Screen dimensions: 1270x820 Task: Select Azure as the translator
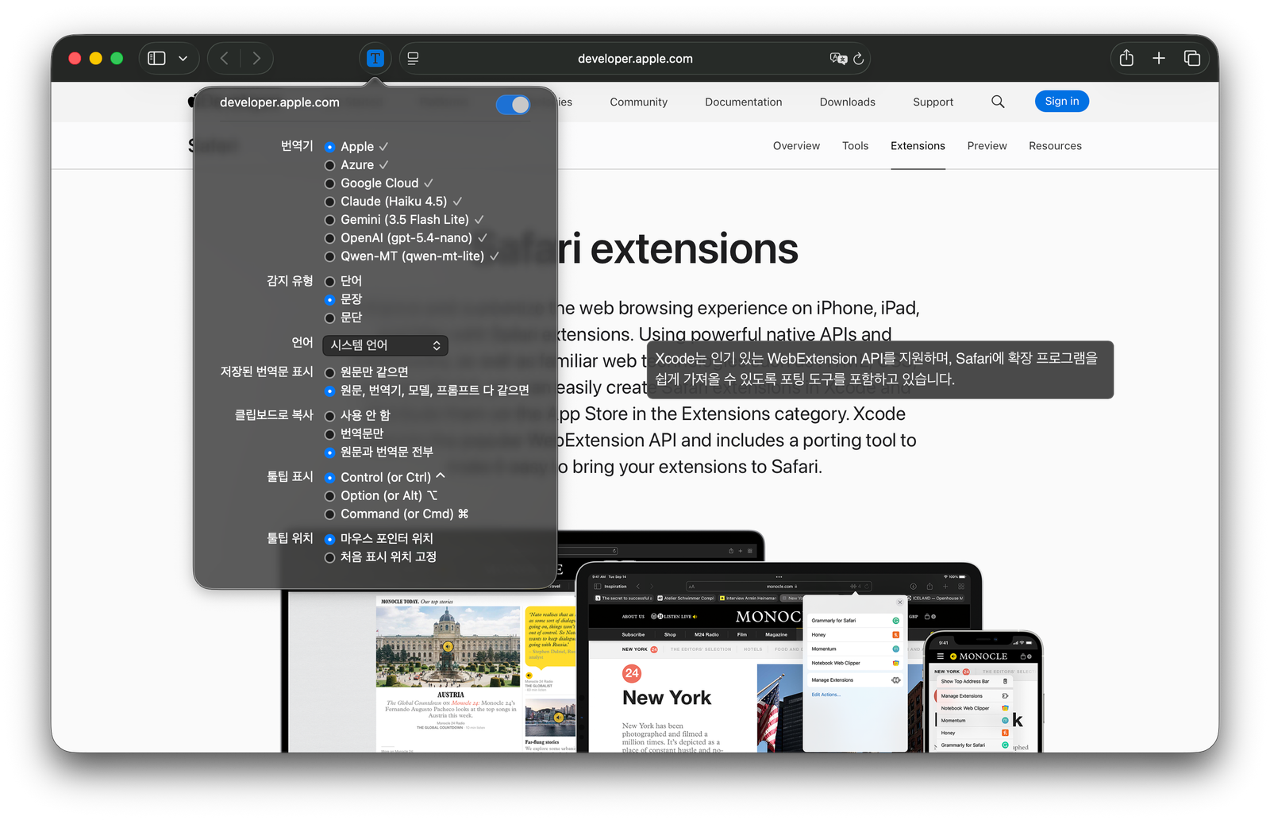point(356,165)
